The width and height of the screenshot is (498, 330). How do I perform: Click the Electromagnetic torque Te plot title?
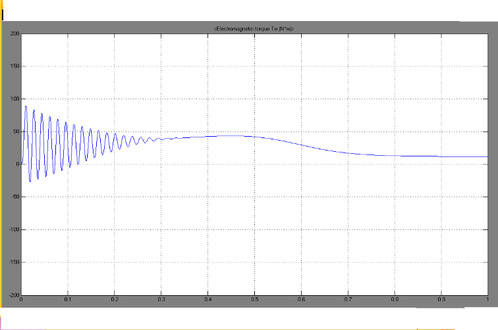click(254, 28)
